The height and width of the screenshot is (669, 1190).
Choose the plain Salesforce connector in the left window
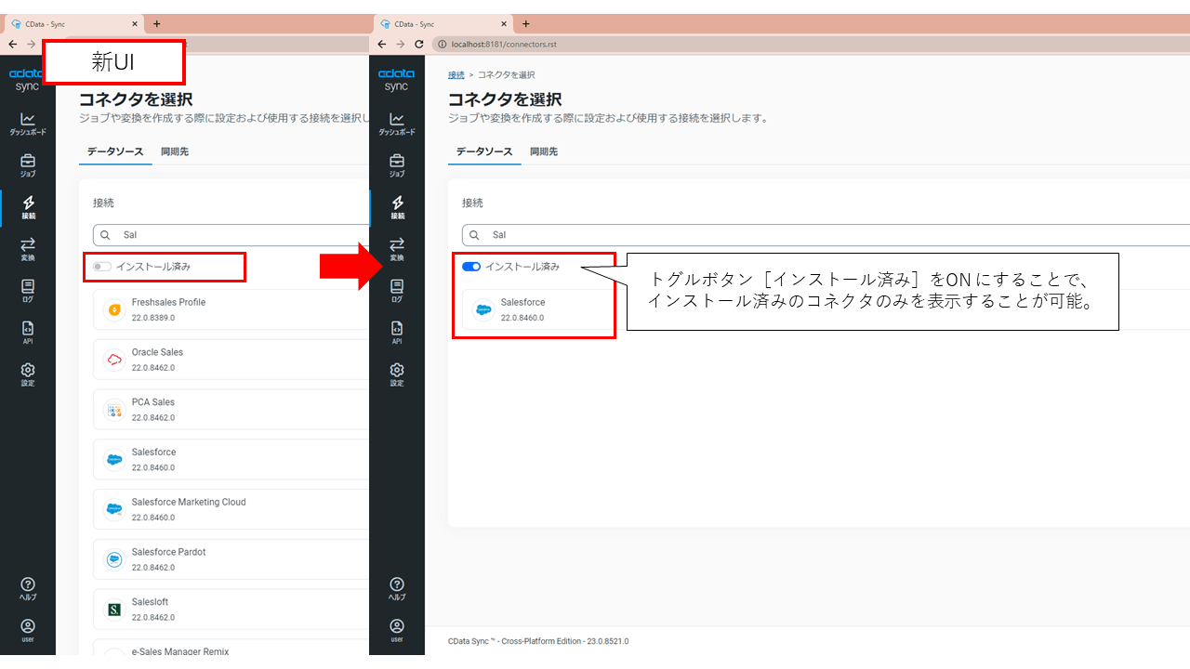coord(232,459)
